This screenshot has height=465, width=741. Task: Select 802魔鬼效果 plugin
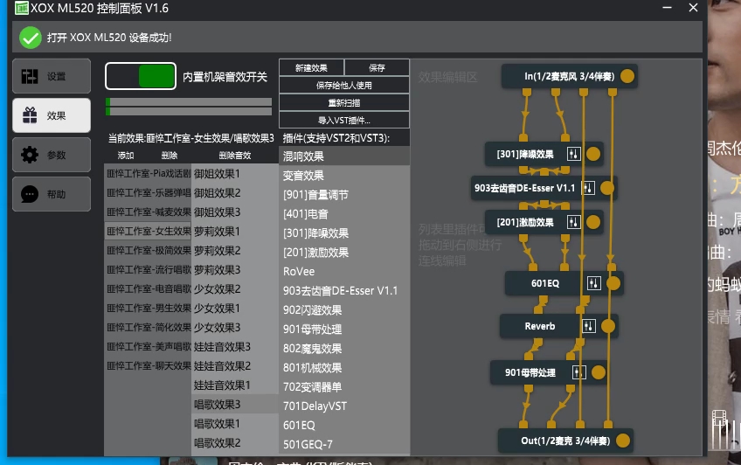[x=344, y=348]
